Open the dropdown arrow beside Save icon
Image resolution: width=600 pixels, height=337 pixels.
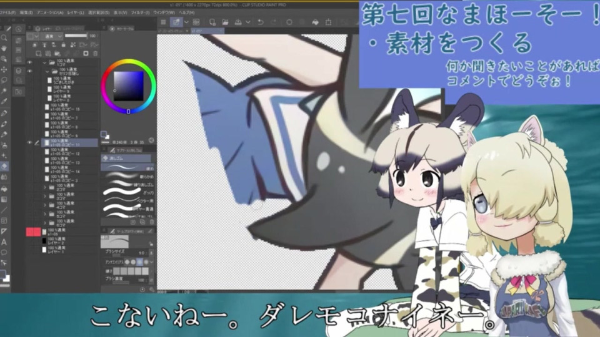tap(248, 22)
